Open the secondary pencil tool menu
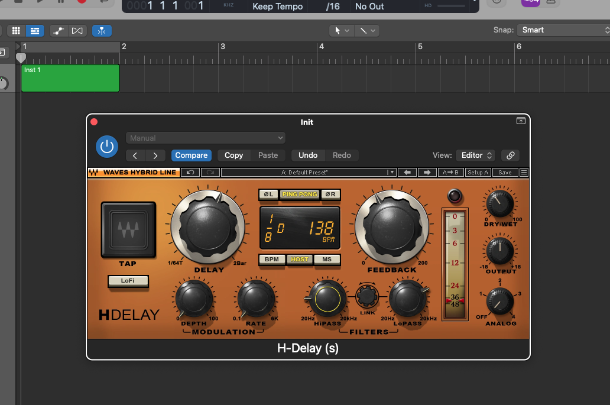 tap(367, 30)
